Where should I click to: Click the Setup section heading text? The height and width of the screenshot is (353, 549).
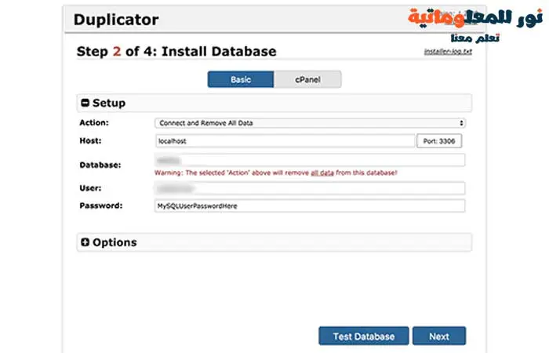coord(109,103)
